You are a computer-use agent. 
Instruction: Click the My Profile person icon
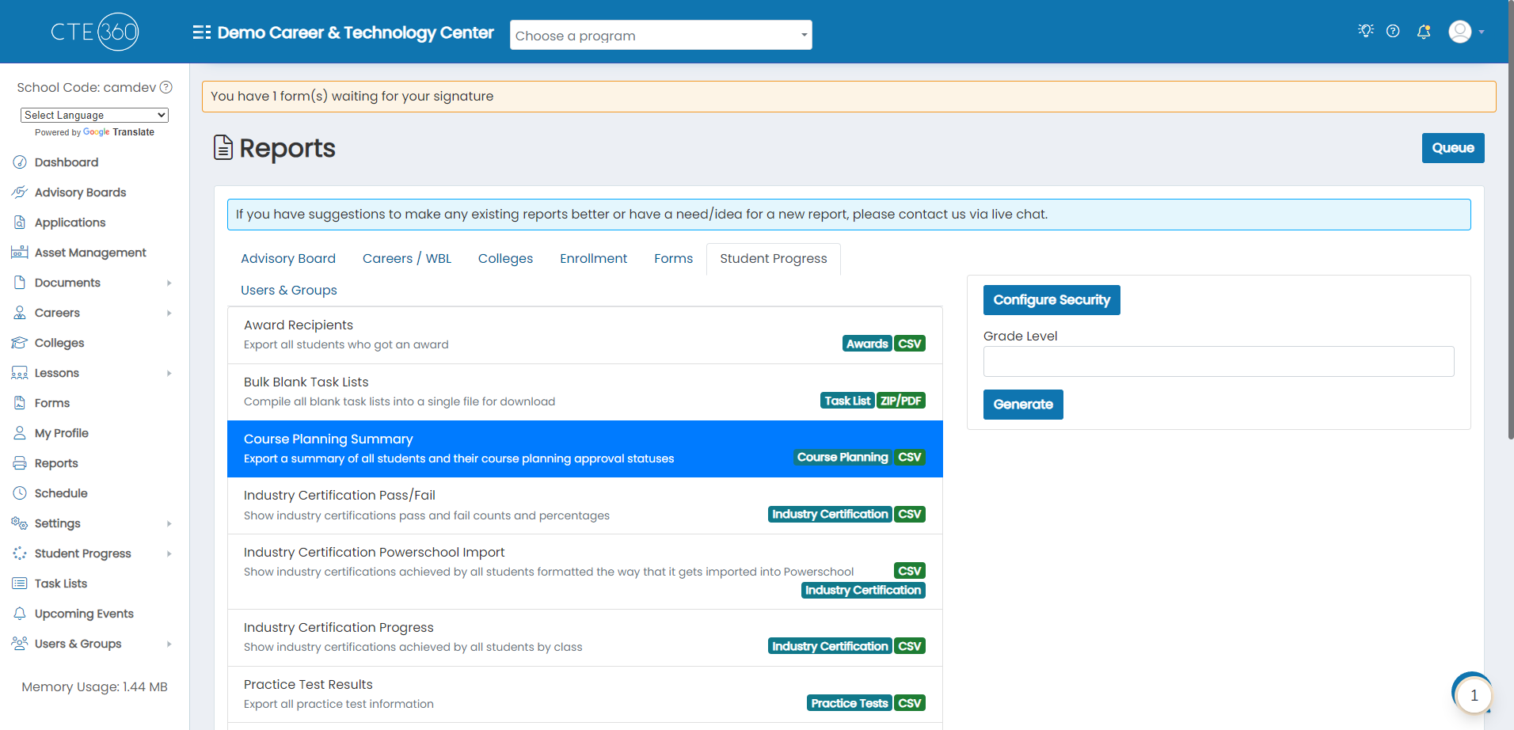tap(20, 433)
